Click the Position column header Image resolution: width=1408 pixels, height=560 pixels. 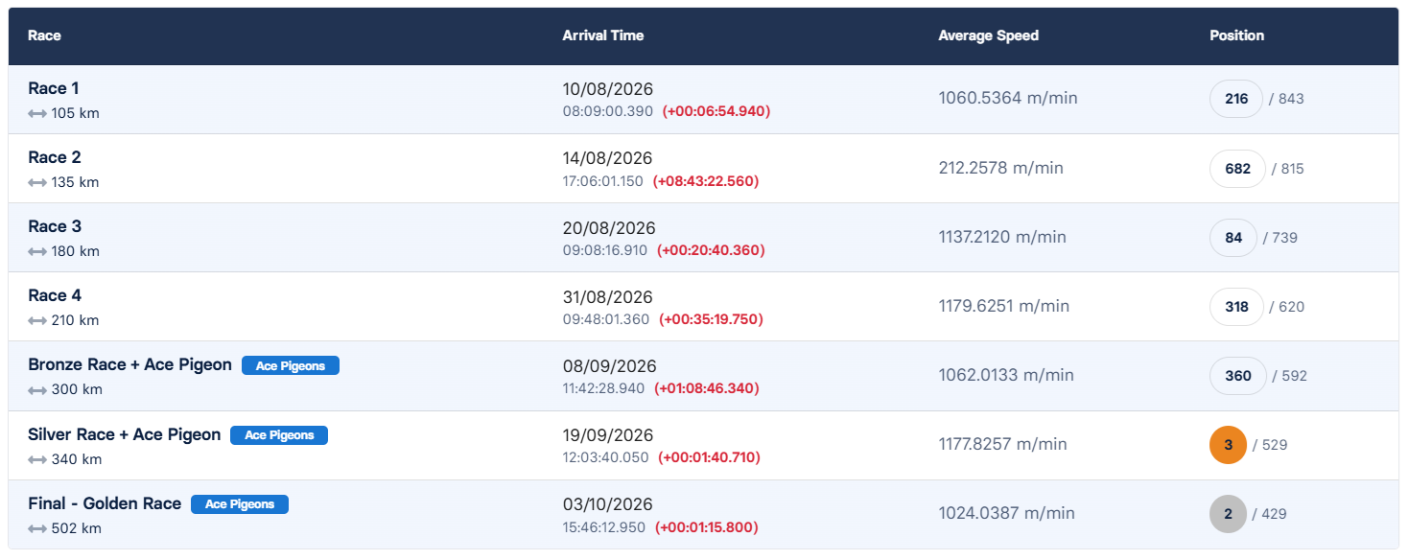point(1237,35)
